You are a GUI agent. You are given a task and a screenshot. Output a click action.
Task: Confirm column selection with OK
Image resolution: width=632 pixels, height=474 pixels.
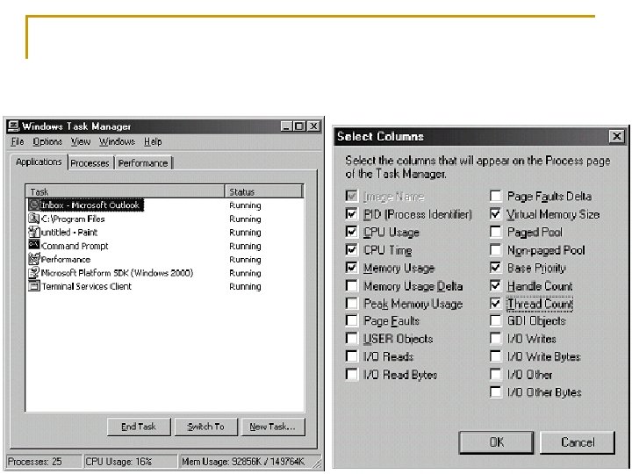tap(496, 442)
